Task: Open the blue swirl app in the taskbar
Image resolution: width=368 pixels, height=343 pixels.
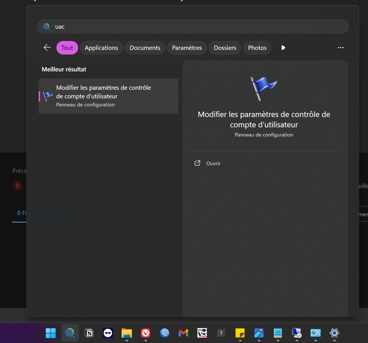Action: [165, 333]
